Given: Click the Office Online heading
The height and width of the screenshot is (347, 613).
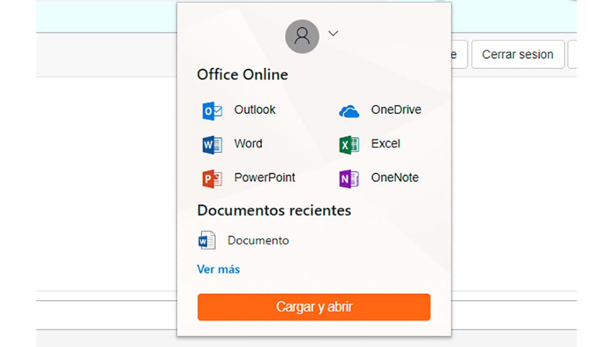Looking at the screenshot, I should point(242,75).
